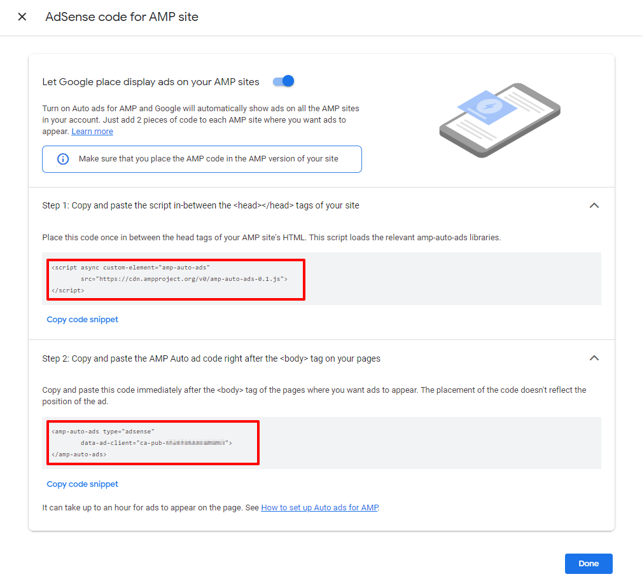Select the data-ad-client code block
This screenshot has width=642, height=586.
click(x=153, y=442)
